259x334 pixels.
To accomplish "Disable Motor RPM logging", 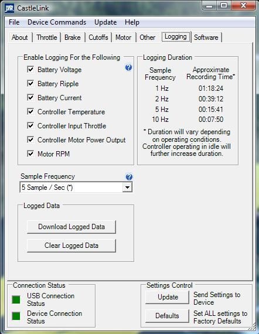I will (30, 154).
